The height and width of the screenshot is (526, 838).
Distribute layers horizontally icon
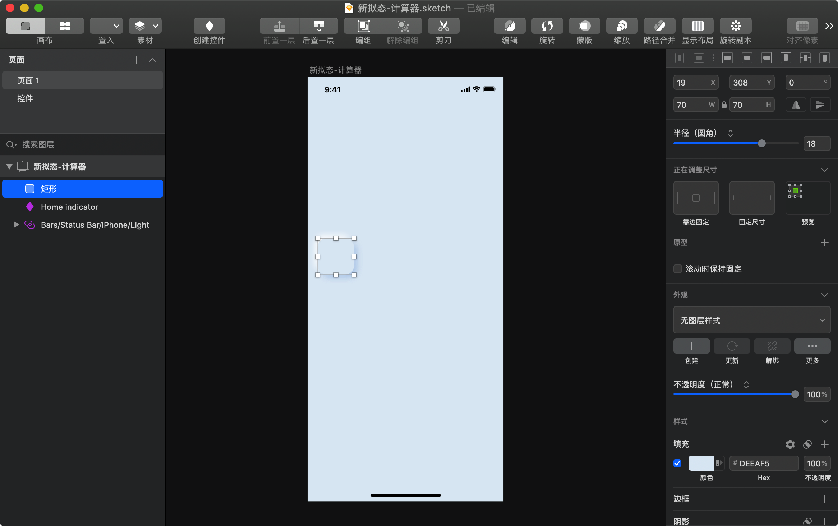pyautogui.click(x=679, y=58)
